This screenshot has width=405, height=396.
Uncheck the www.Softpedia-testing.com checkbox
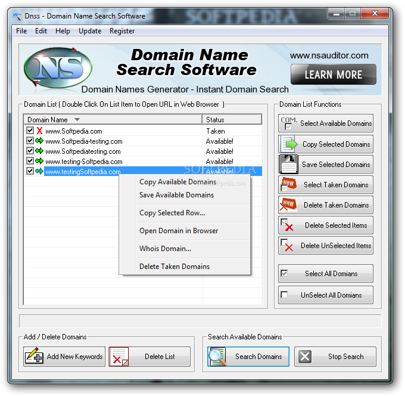(30, 141)
